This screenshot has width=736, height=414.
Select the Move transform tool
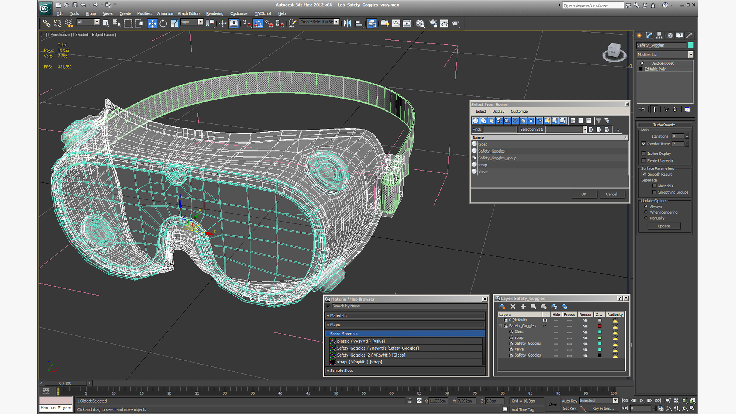[x=152, y=23]
